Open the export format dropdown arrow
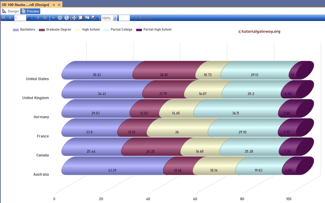 pyautogui.click(x=96, y=18)
